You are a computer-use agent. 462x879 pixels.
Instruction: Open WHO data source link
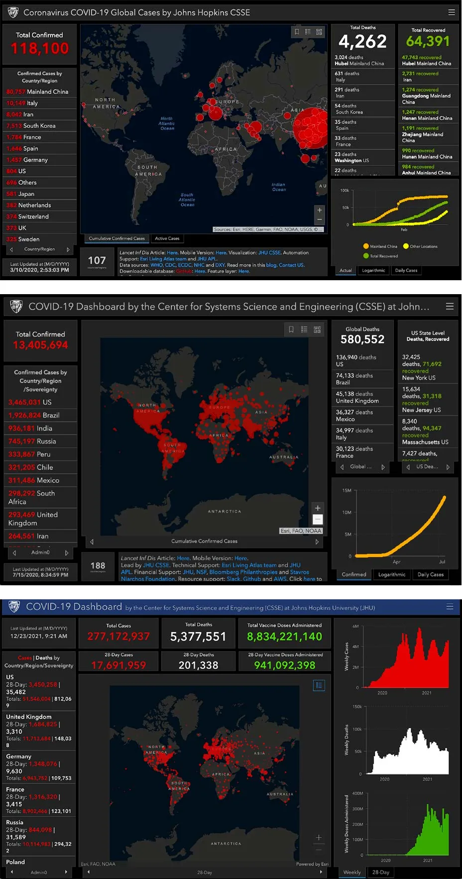coord(156,265)
